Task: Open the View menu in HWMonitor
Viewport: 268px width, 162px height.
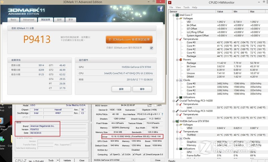Action: 178,7
